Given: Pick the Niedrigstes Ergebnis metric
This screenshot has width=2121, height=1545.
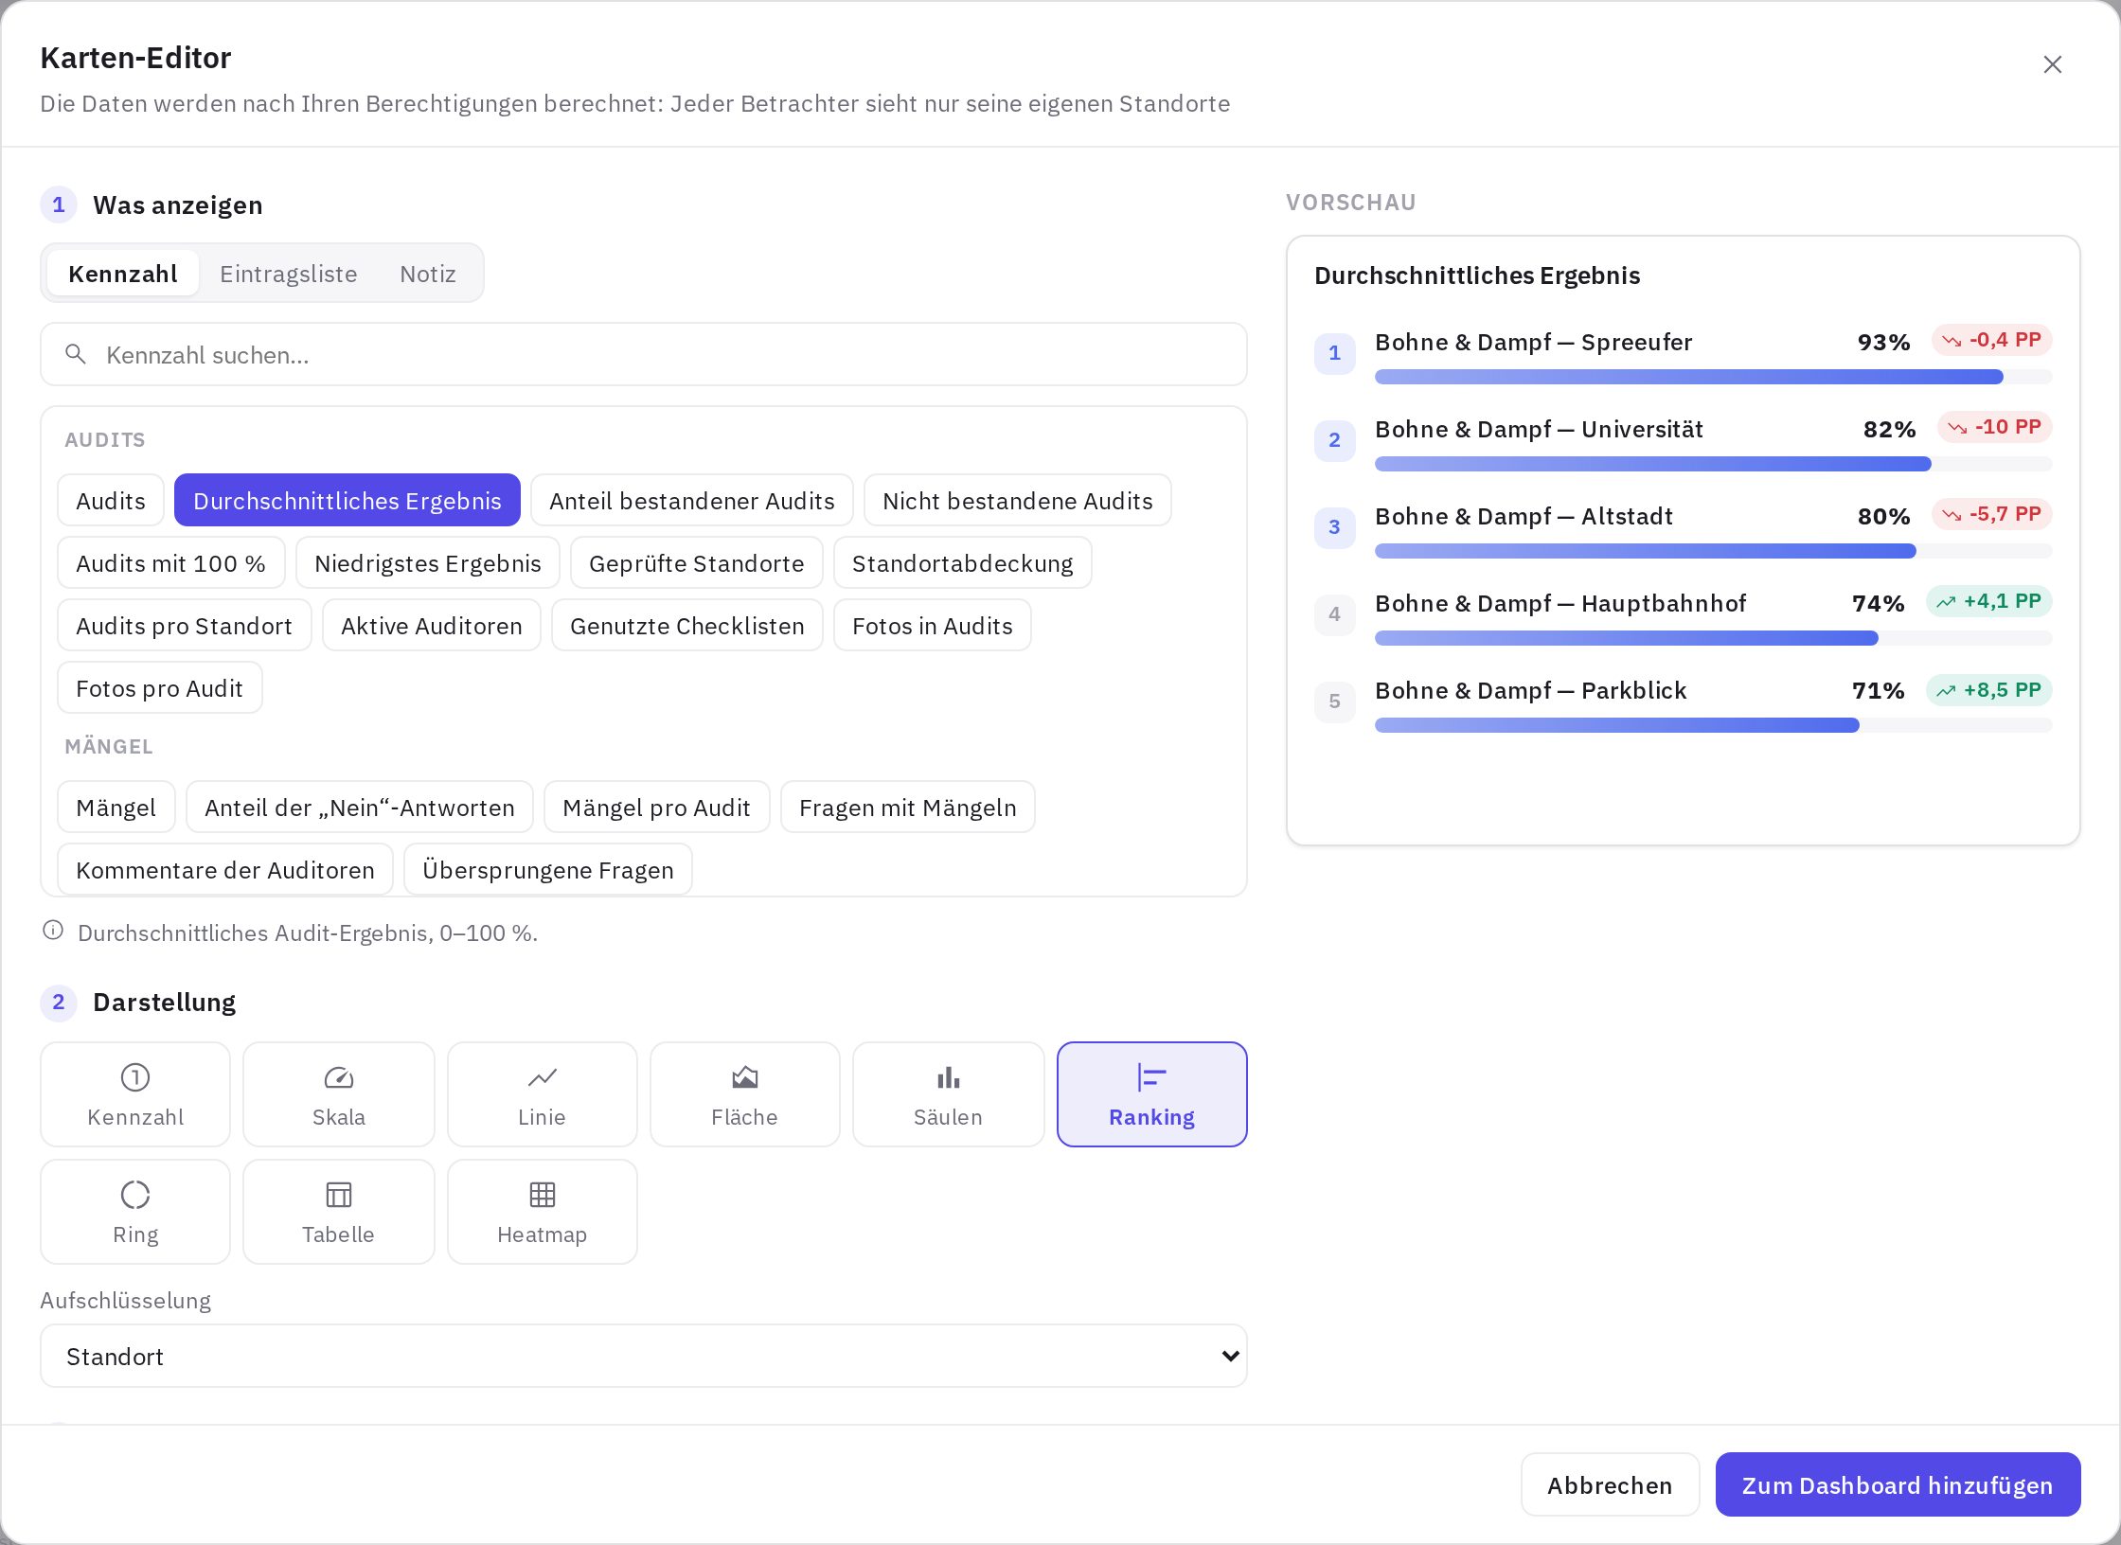Looking at the screenshot, I should (428, 562).
